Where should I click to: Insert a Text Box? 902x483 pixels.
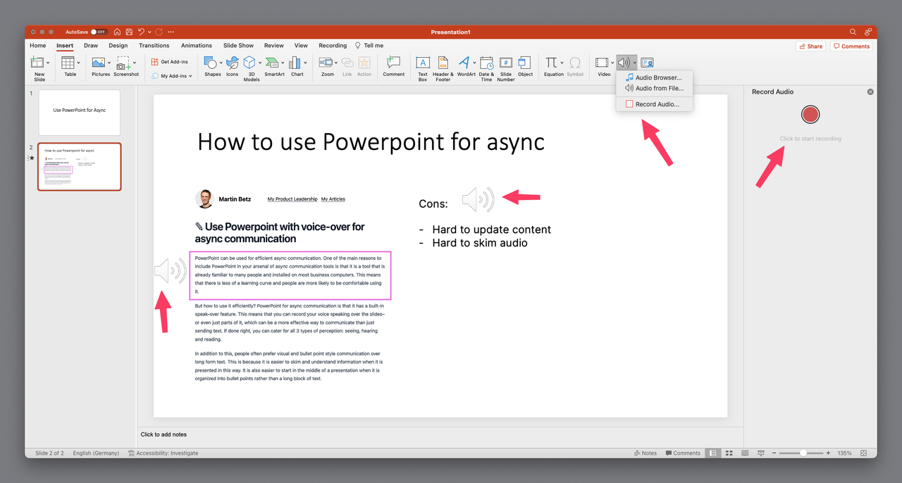[x=423, y=63]
